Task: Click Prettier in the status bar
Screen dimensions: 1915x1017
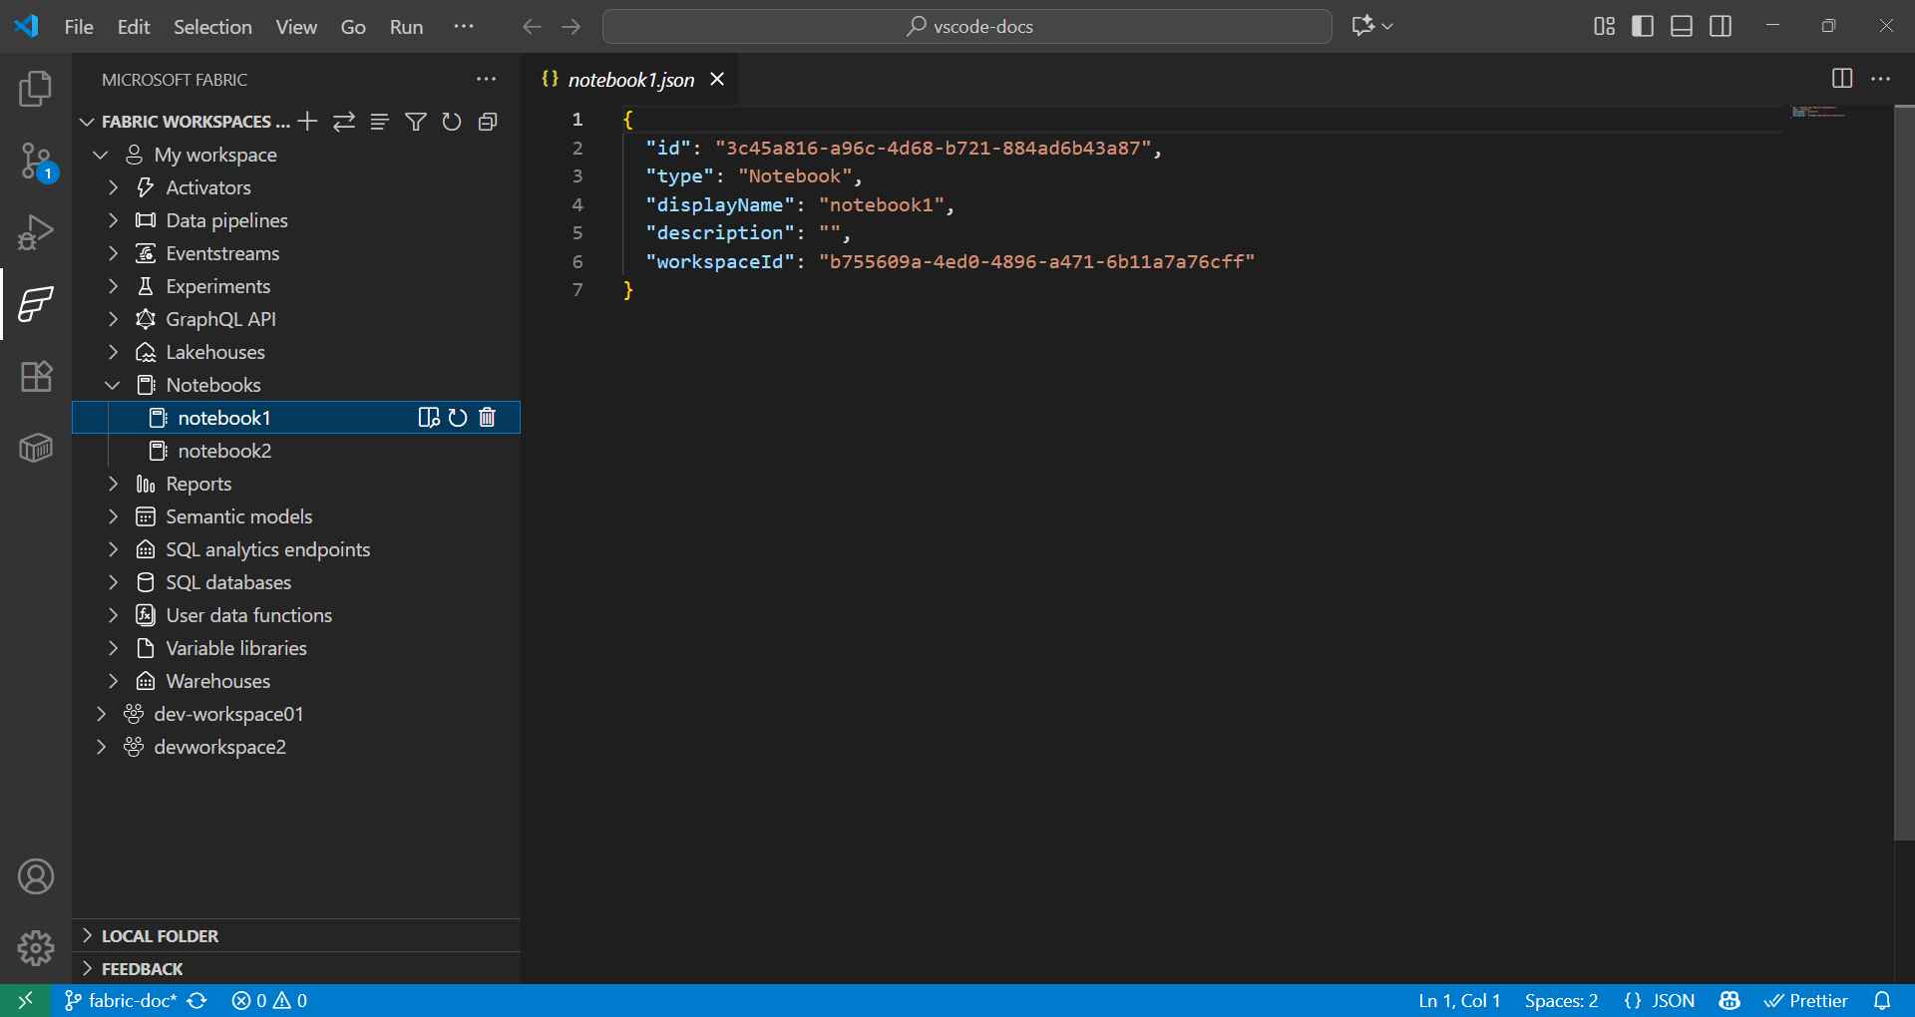Action: coord(1807,1000)
